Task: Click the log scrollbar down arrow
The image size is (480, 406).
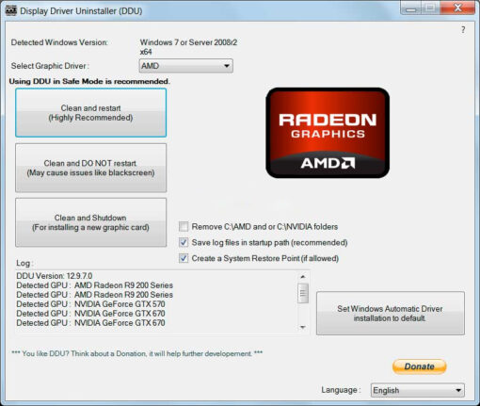Action: coord(303,327)
